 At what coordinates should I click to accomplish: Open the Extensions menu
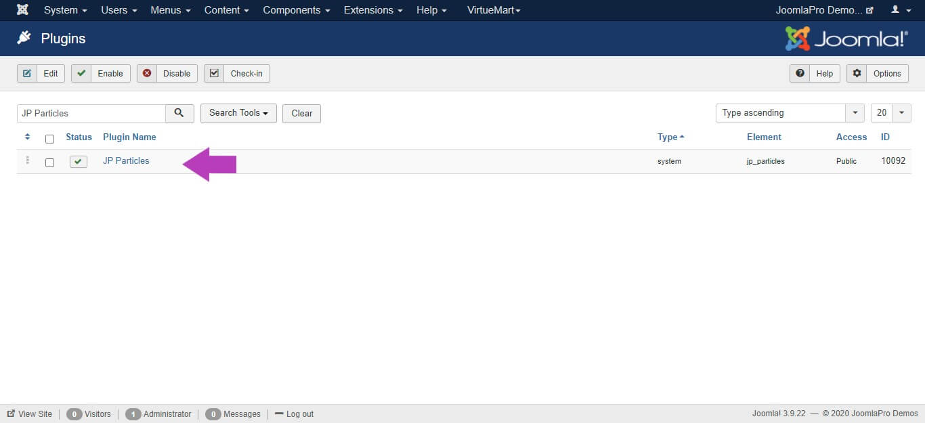tap(372, 10)
